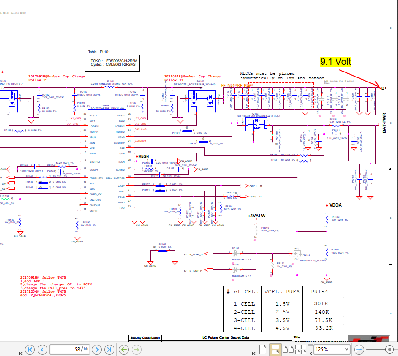Click the 'BAT-PWR' vertical label
Screen dimensions: 398x356
[384, 123]
